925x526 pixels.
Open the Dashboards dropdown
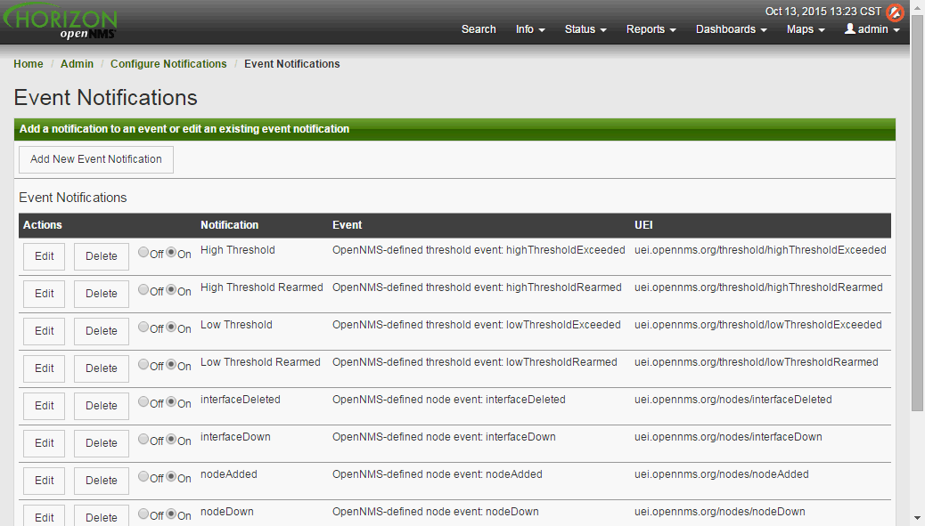[731, 29]
